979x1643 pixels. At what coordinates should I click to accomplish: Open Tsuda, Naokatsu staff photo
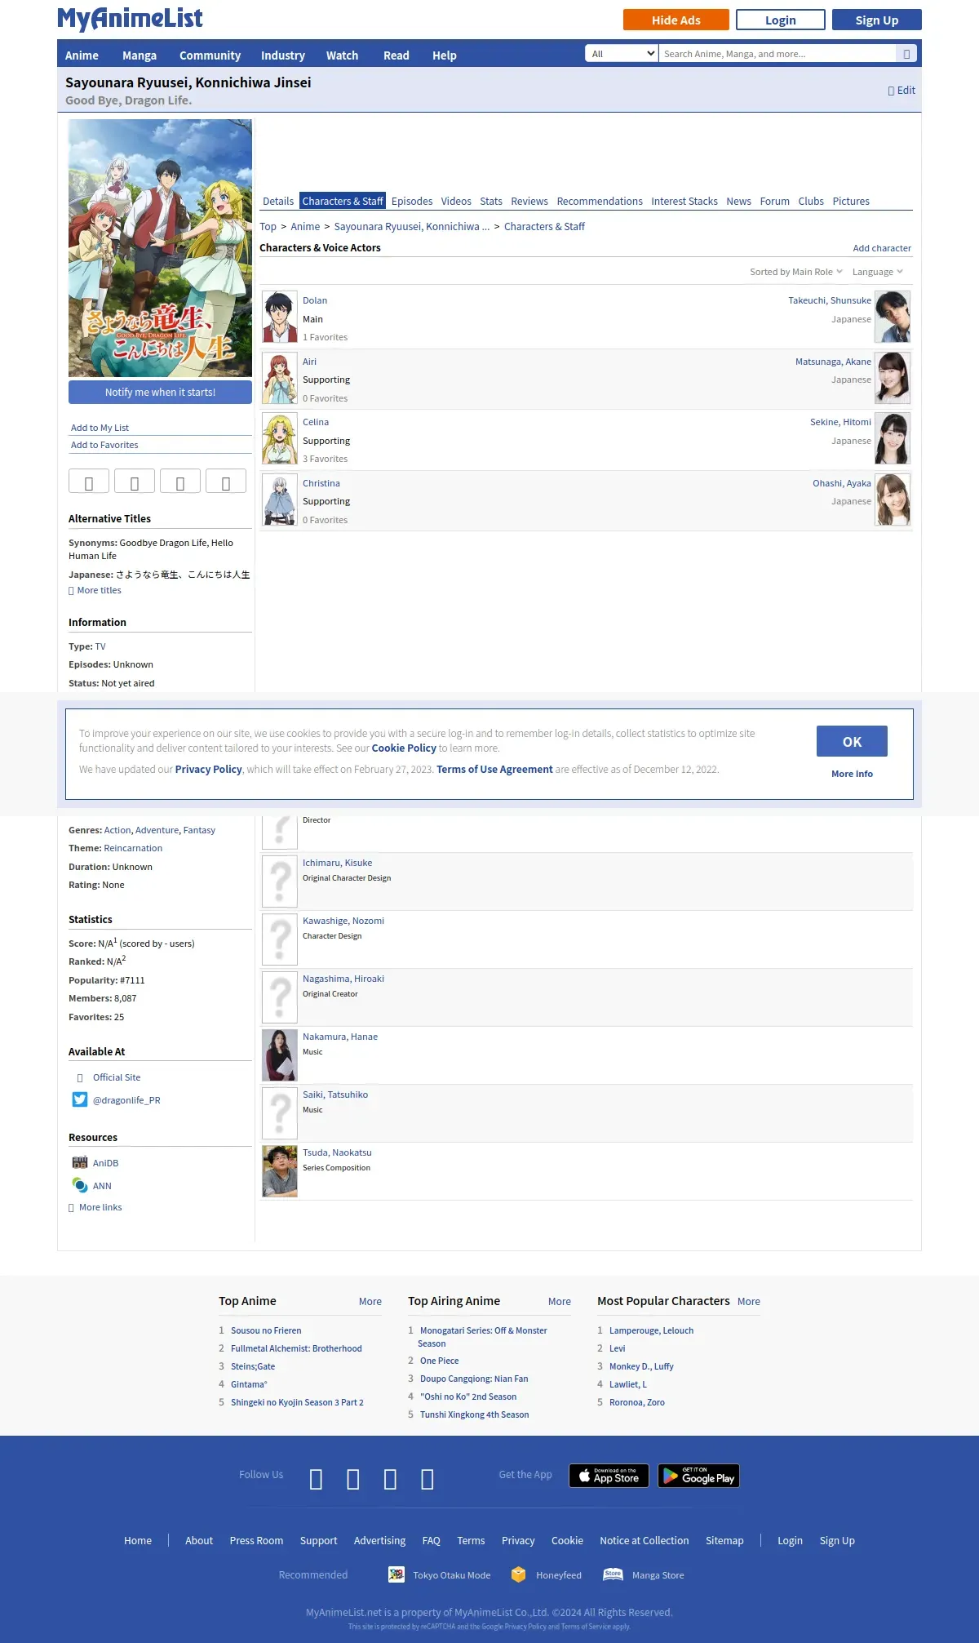click(x=280, y=1171)
